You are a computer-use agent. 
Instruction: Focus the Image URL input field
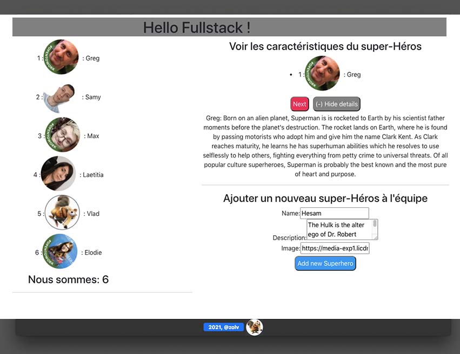pos(335,248)
